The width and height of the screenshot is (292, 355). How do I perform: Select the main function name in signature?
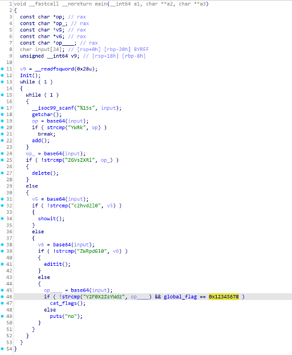point(101,4)
